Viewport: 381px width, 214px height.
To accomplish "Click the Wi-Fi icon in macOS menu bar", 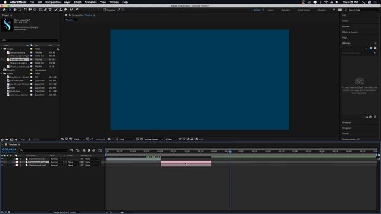I will coord(326,2).
